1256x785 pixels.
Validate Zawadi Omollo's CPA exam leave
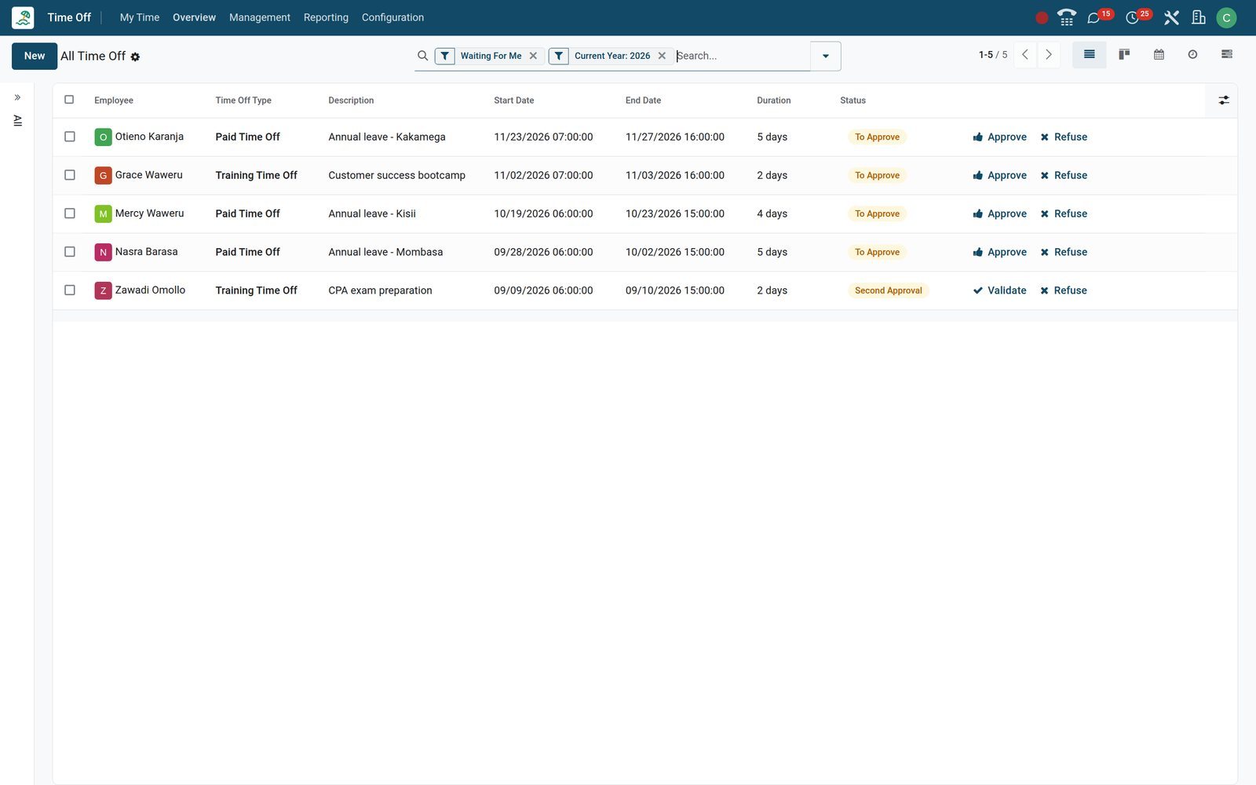(x=999, y=290)
